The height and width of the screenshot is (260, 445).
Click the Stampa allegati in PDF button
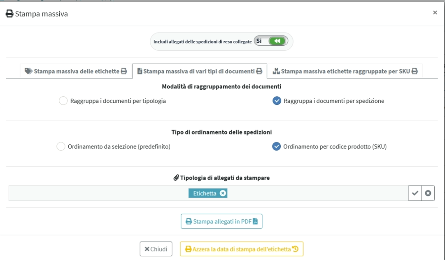click(221, 221)
